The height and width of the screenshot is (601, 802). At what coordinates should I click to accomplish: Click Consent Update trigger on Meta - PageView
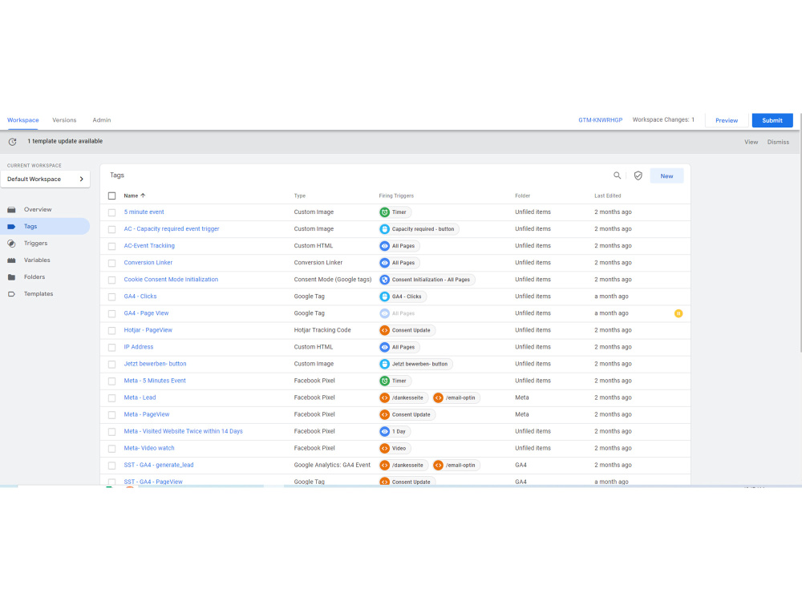pyautogui.click(x=407, y=414)
